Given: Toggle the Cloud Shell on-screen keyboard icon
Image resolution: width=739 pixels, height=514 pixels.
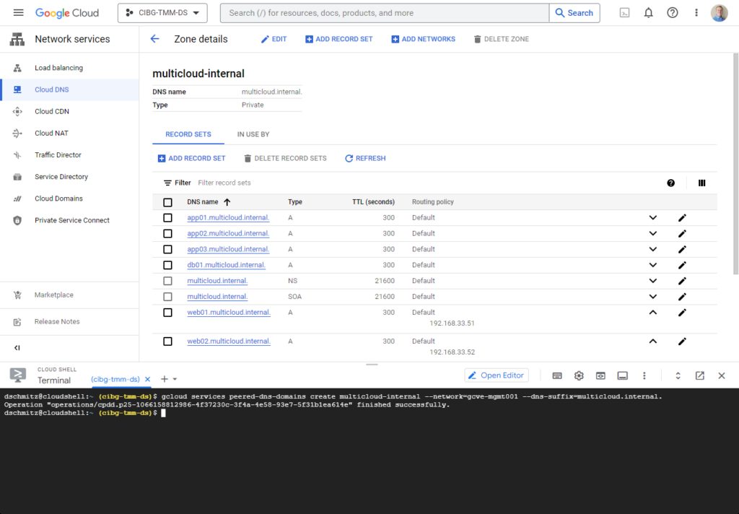Looking at the screenshot, I should pos(557,376).
